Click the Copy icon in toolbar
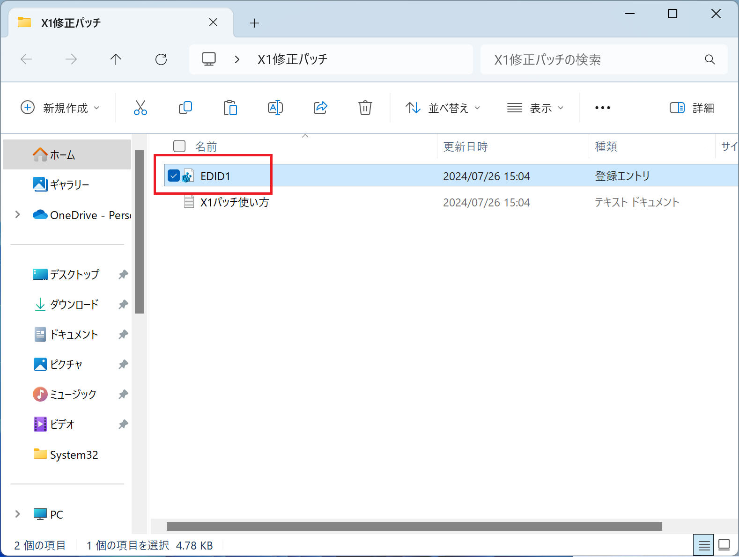 tap(185, 108)
